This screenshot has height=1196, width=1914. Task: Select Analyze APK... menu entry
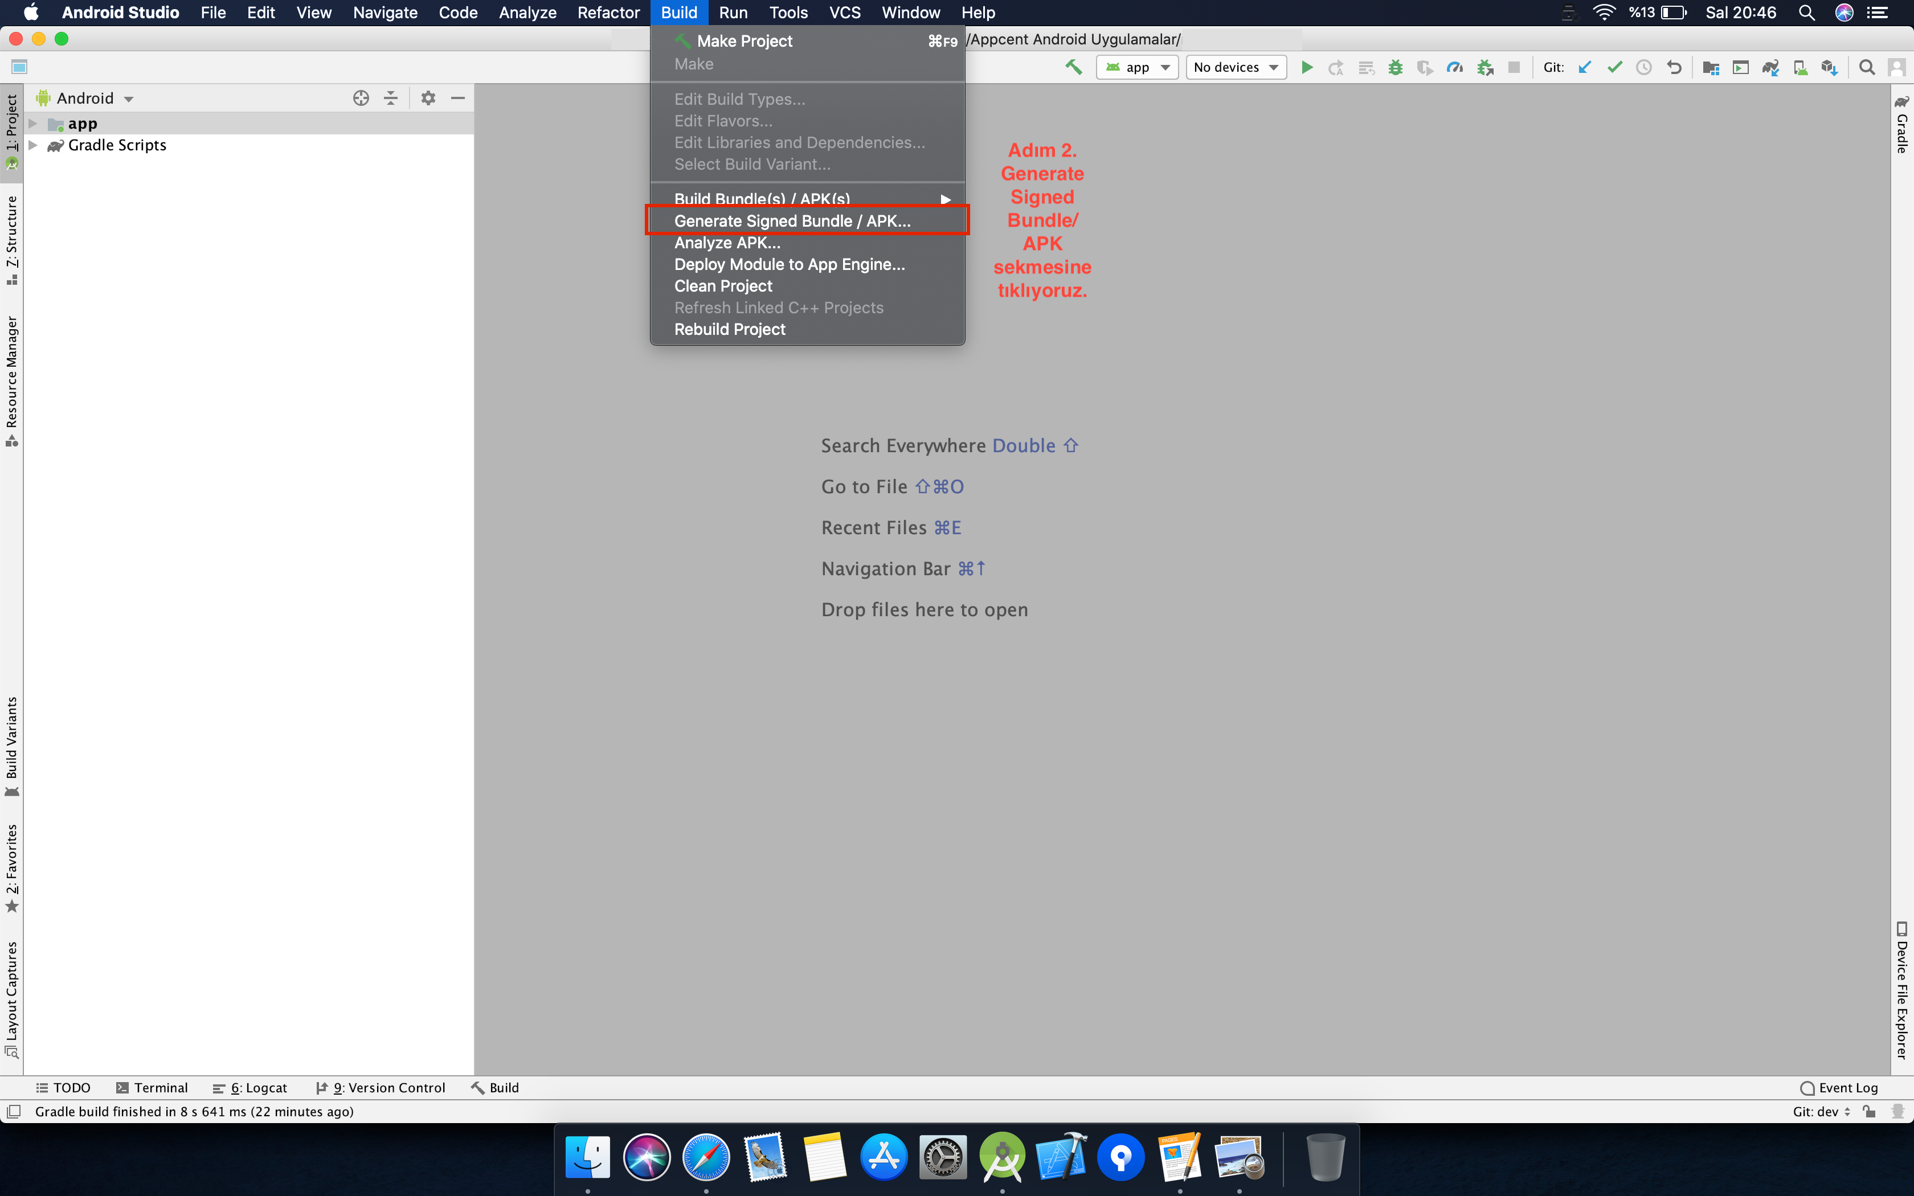click(808, 242)
